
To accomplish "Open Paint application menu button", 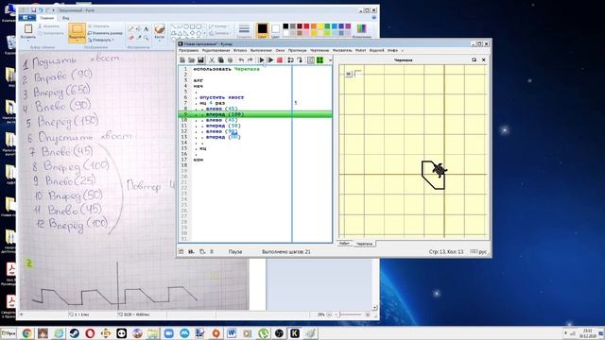I will click(x=27, y=18).
